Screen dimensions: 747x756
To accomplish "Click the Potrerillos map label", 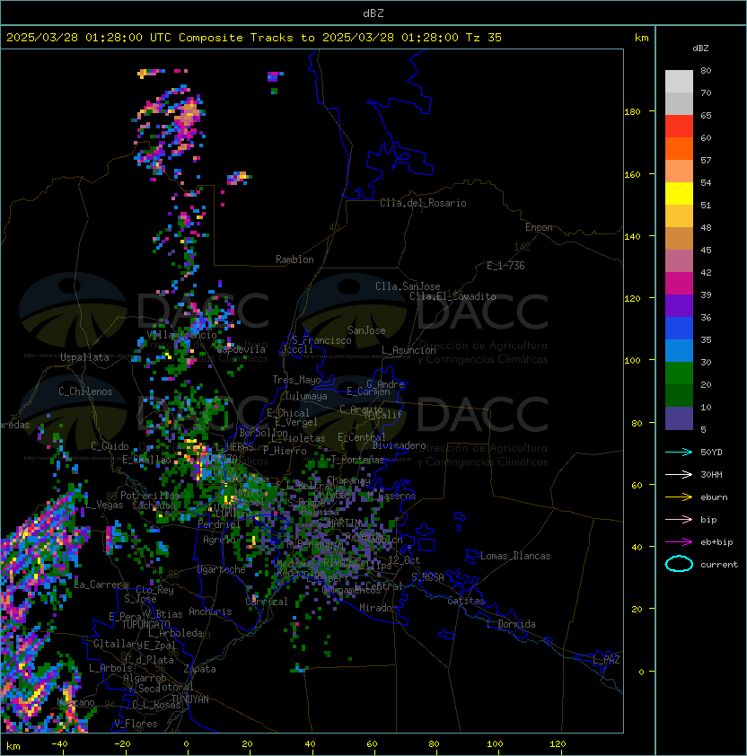I will pyautogui.click(x=150, y=495).
